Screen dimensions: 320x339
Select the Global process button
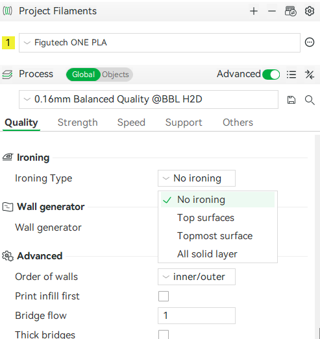click(83, 75)
